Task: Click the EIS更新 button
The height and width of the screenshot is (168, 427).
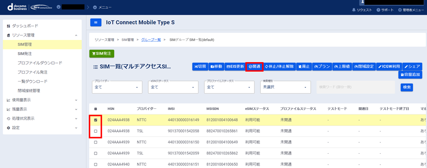Action: tap(235, 66)
